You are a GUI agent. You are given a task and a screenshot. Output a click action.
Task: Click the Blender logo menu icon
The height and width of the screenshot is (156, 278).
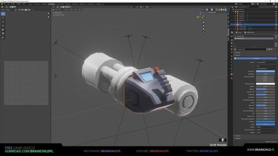click(2, 4)
